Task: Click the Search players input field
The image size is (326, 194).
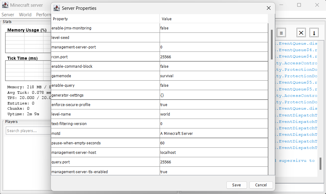Action: (x=28, y=131)
